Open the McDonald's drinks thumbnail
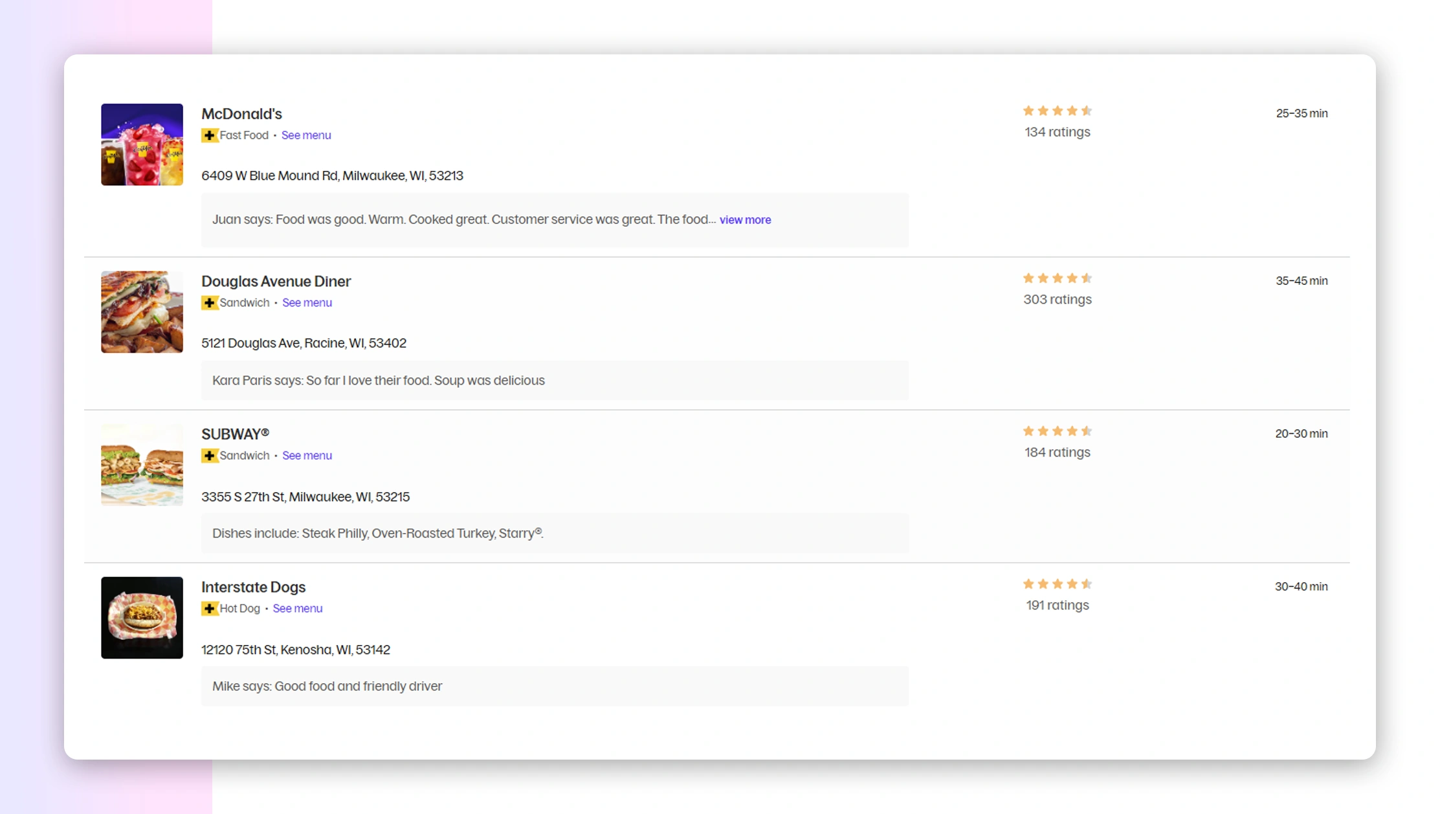This screenshot has height=814, width=1440. 142,144
